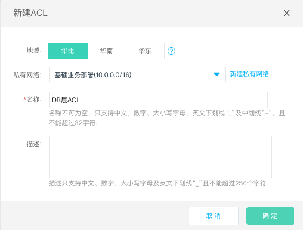
Task: Close the 新建ACL dialog with the X
Action: [x=287, y=13]
